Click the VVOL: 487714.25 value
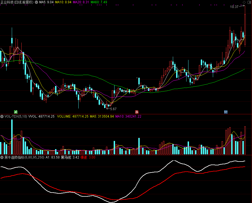This screenshot has width=252, height=203. (x=41, y=116)
